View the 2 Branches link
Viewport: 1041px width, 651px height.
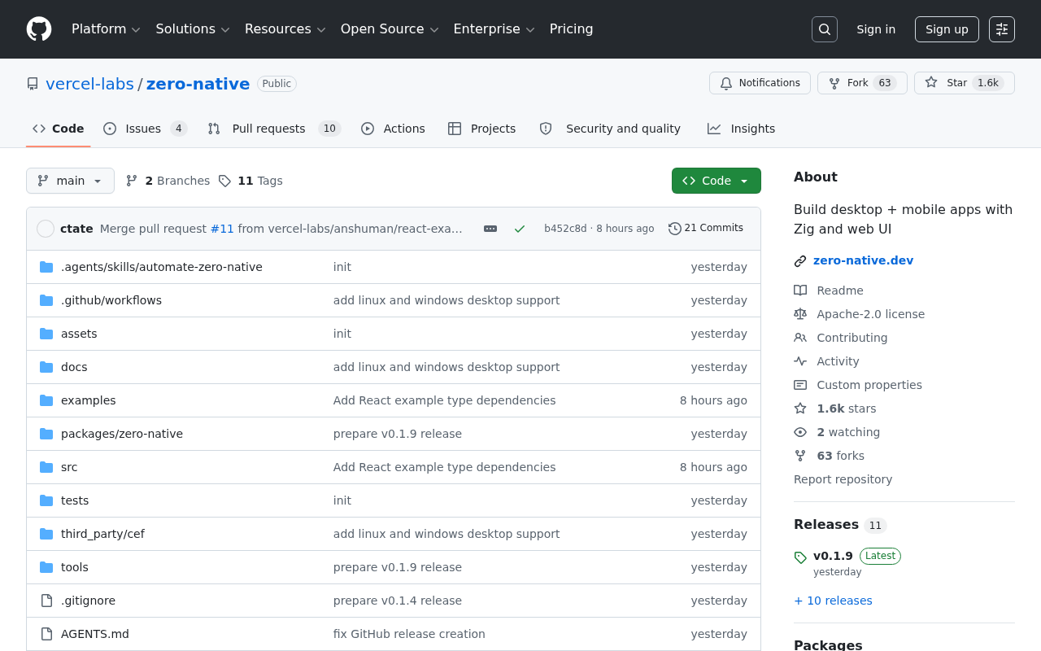(168, 181)
